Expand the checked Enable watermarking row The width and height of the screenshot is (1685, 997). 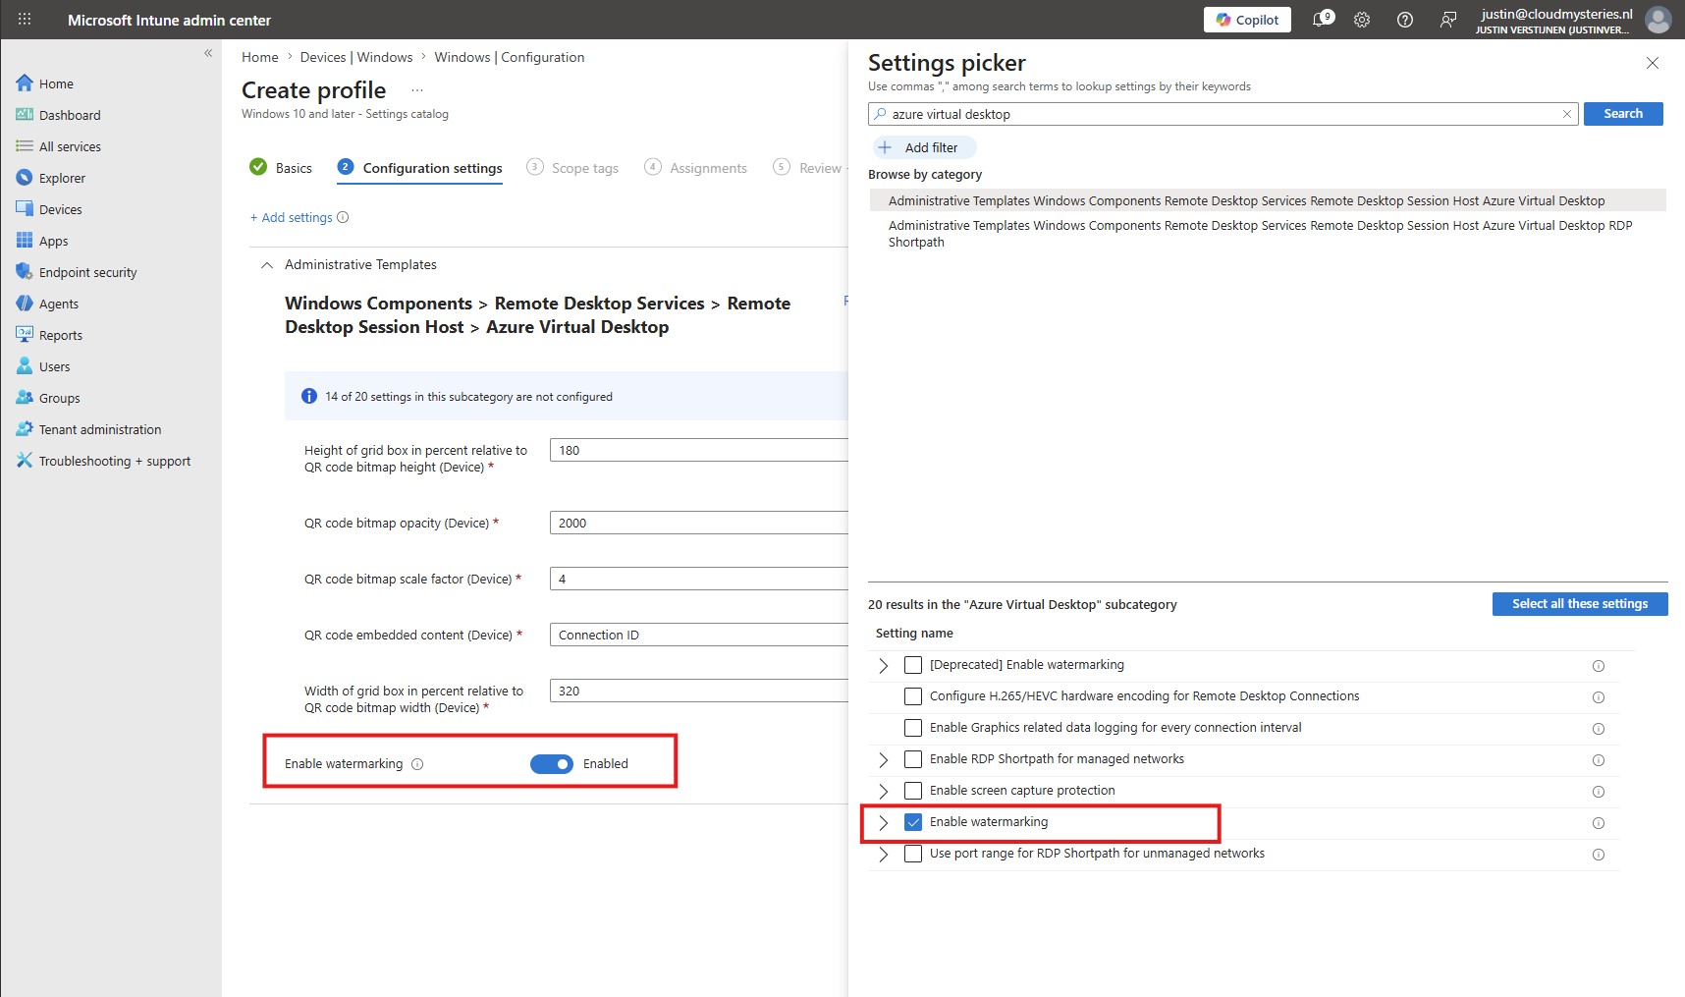coord(884,823)
